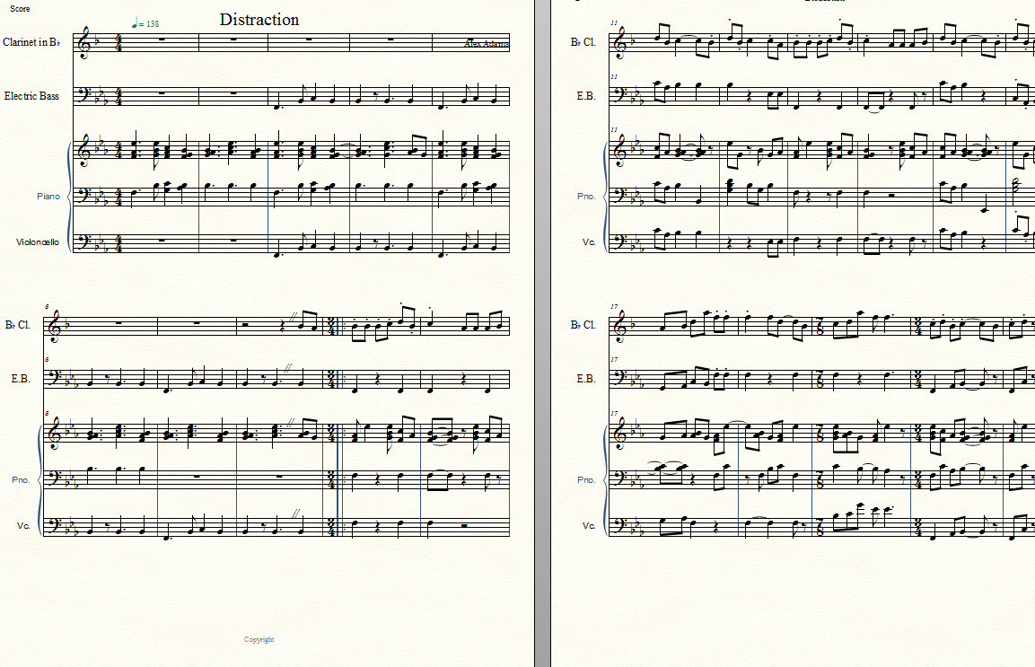Click measure number 6 above the B♭ Cl. staff
The height and width of the screenshot is (667, 1035).
(x=48, y=306)
